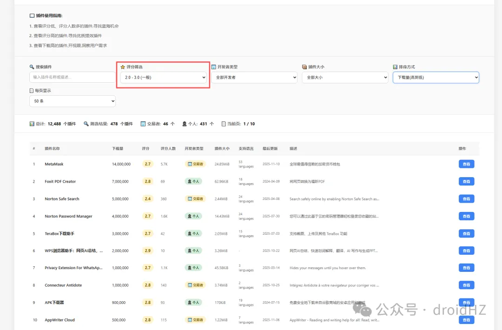Screen dimensions: 502x330
Task: Click the magnifier icon beside 搜索插件 label
Action: click(32, 67)
